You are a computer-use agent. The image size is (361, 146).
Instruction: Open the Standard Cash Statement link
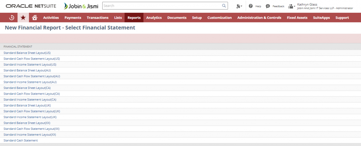point(20,140)
